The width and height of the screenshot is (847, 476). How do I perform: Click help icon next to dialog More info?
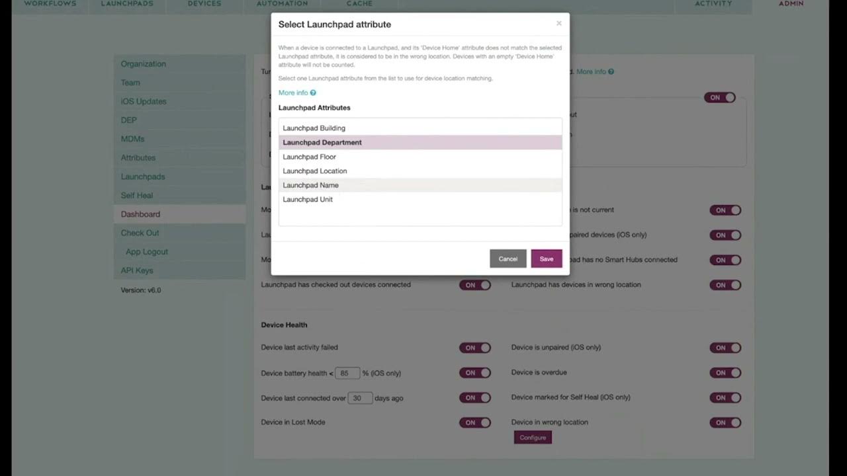tap(313, 93)
